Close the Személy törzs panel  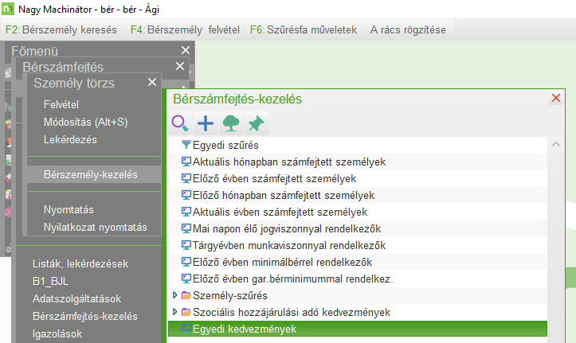coord(152,82)
